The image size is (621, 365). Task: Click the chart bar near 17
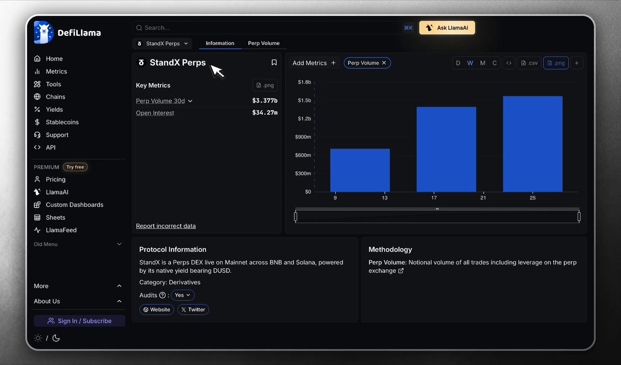point(446,149)
